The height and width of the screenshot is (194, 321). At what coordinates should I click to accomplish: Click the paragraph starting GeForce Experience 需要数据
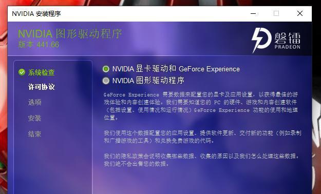click(201, 106)
